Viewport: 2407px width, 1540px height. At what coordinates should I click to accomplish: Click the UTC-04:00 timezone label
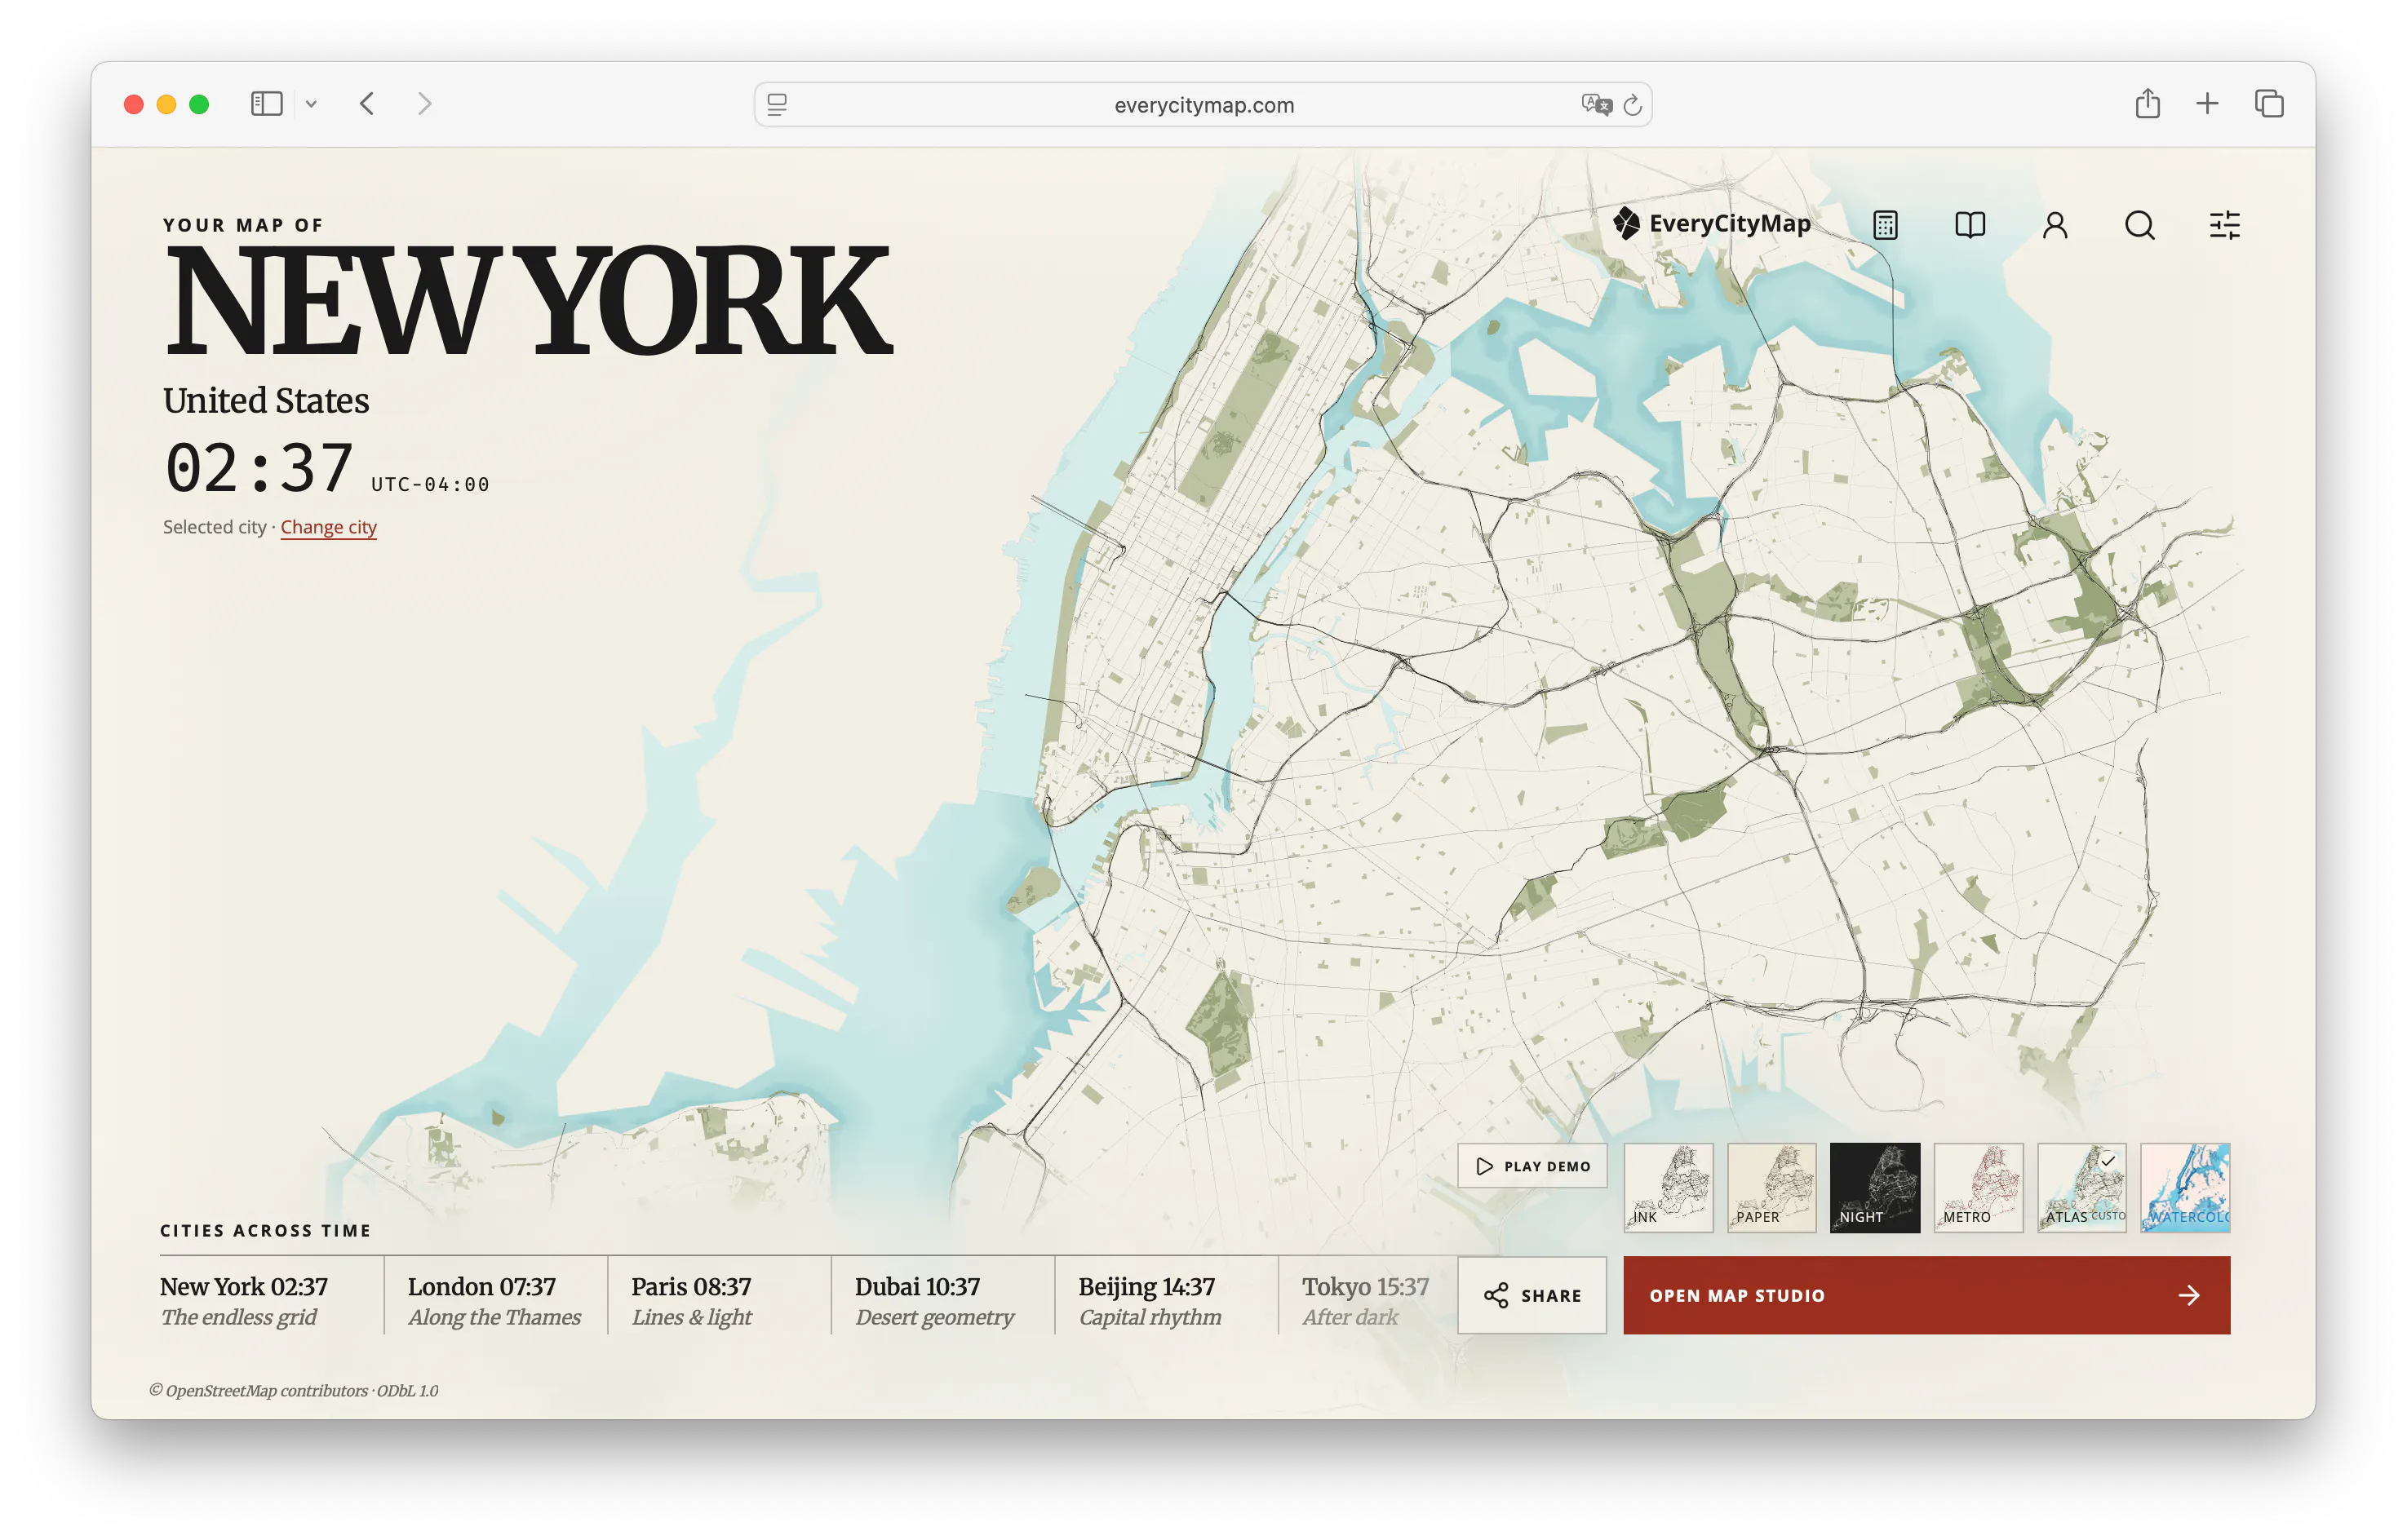[x=430, y=484]
